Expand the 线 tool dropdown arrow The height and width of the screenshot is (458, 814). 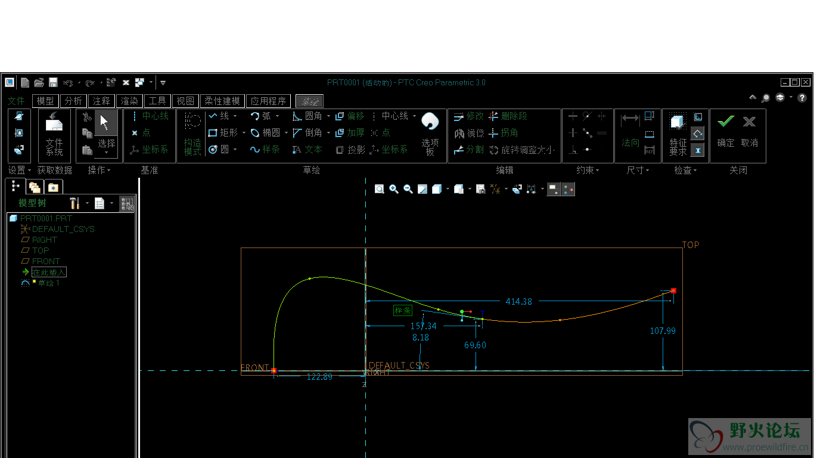[x=235, y=116]
